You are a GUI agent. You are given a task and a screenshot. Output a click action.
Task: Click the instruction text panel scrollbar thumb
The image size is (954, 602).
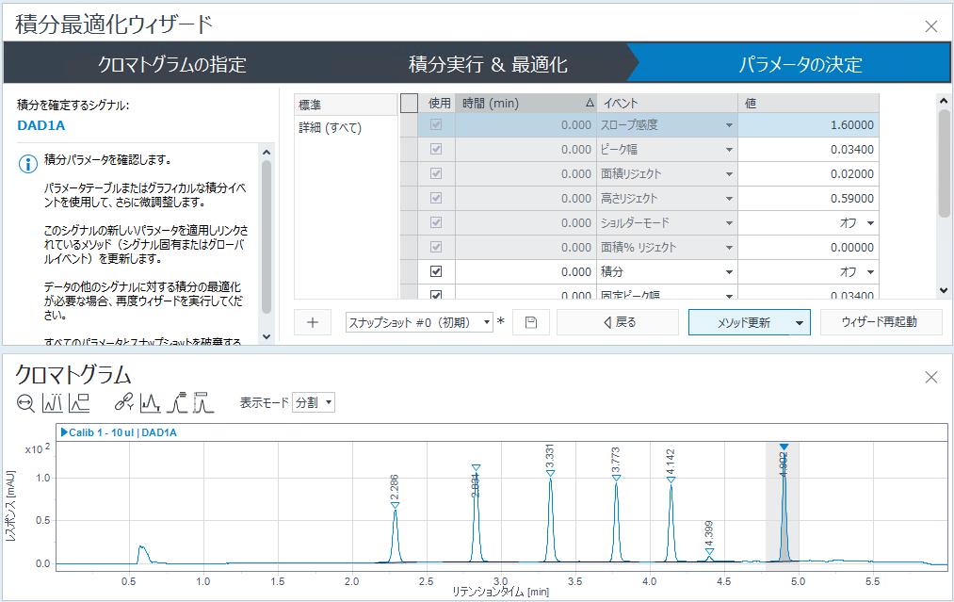267,237
